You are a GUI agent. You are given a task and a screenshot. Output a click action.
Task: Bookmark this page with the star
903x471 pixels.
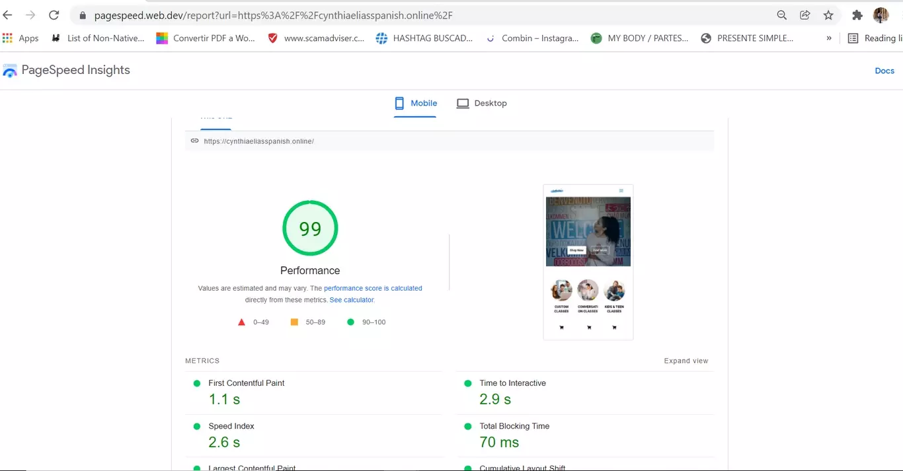point(828,15)
